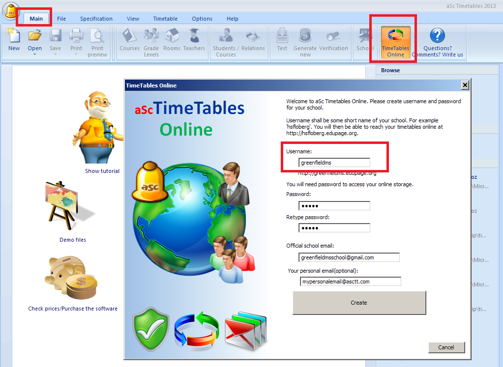Focus the Official school email field
This screenshot has height=367, width=503.
(349, 257)
